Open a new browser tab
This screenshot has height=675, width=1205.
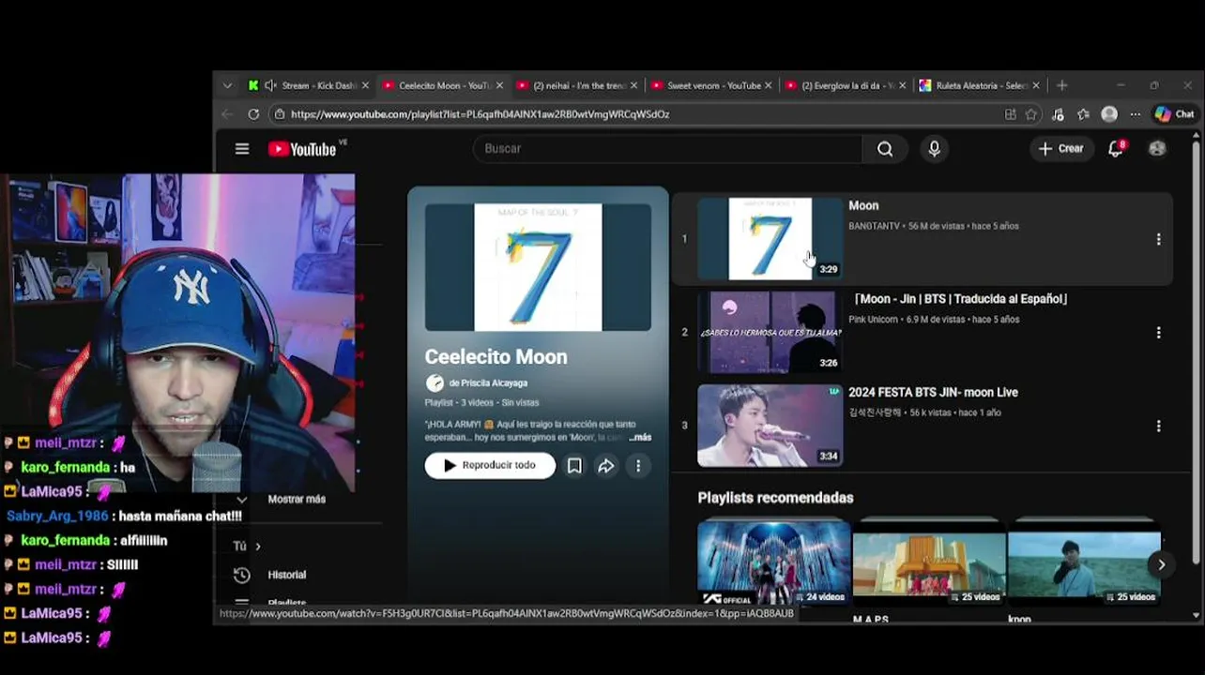coord(1062,85)
